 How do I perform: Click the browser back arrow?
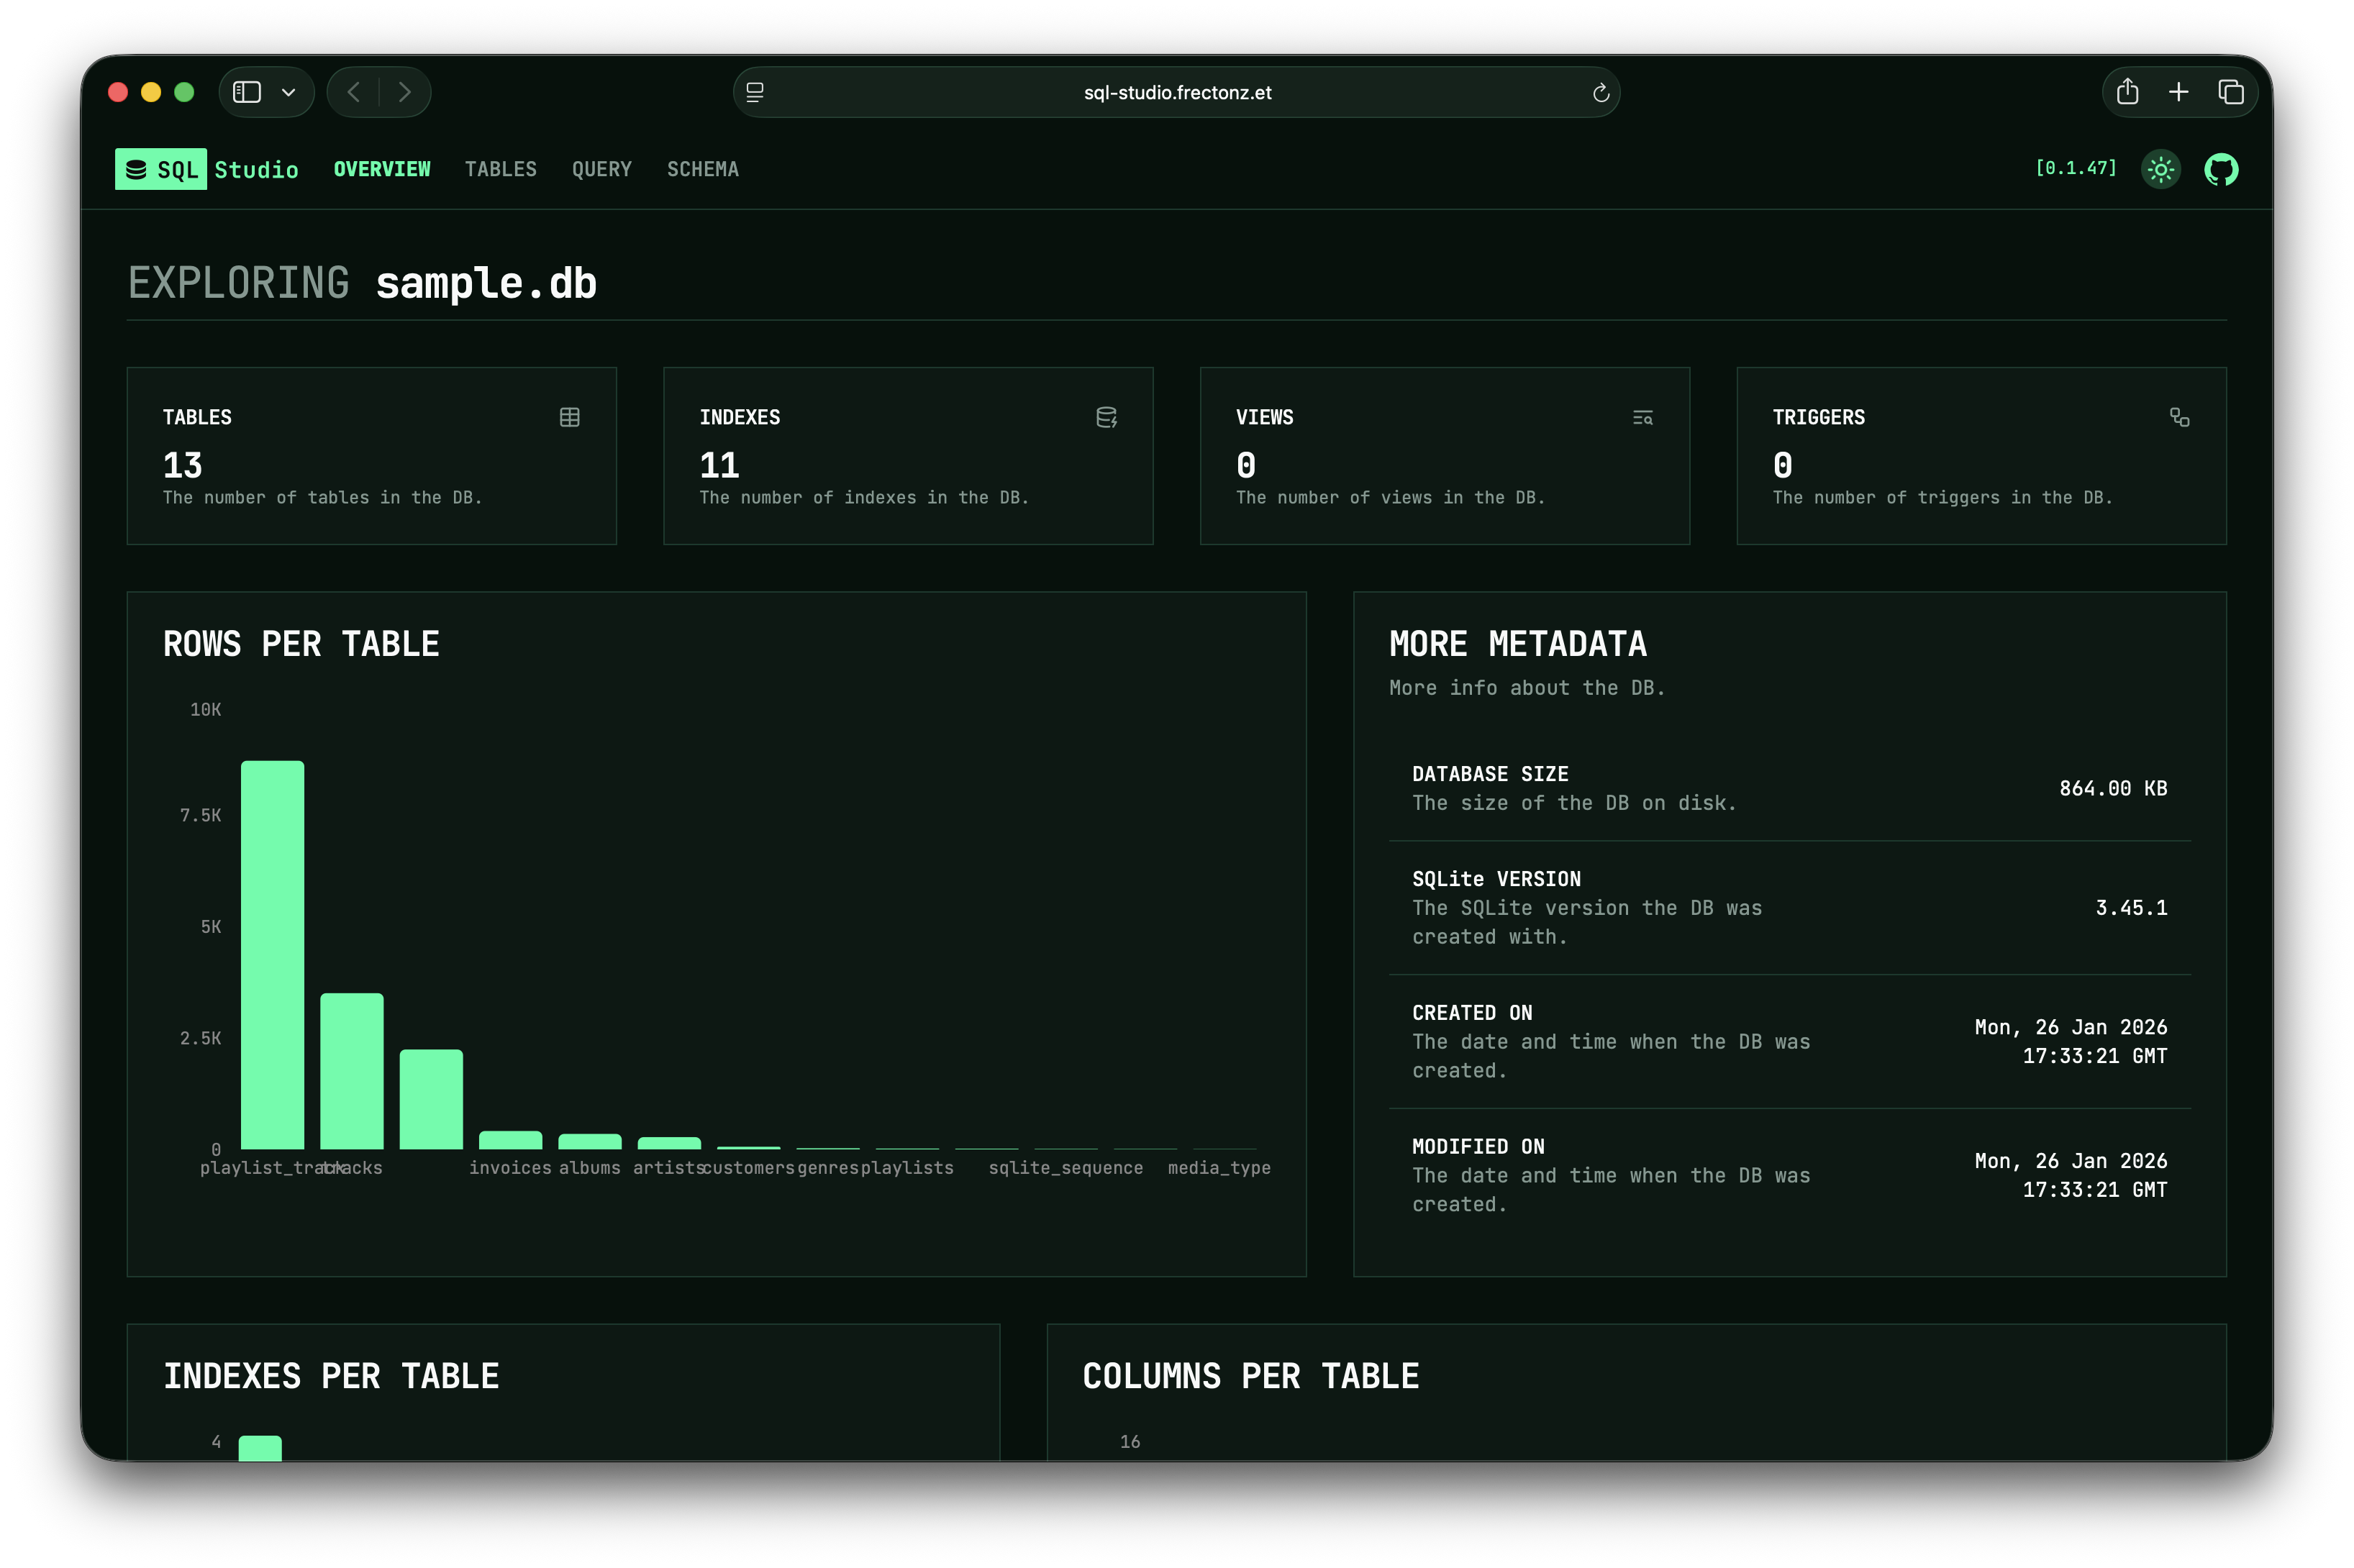click(354, 92)
